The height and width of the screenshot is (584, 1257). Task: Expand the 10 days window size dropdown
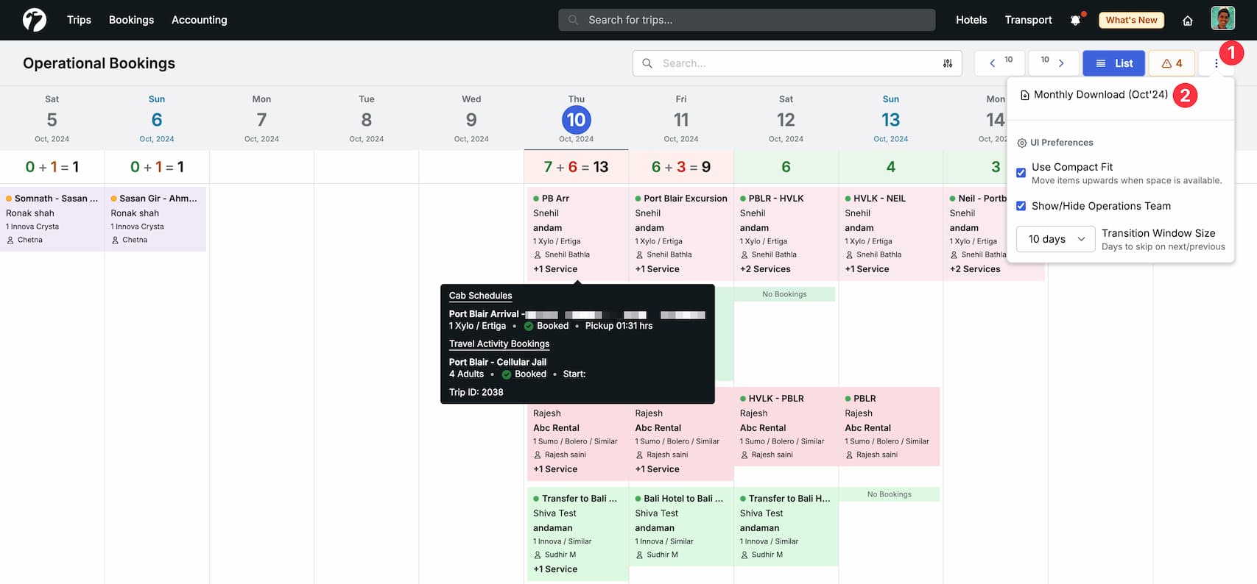click(1055, 239)
